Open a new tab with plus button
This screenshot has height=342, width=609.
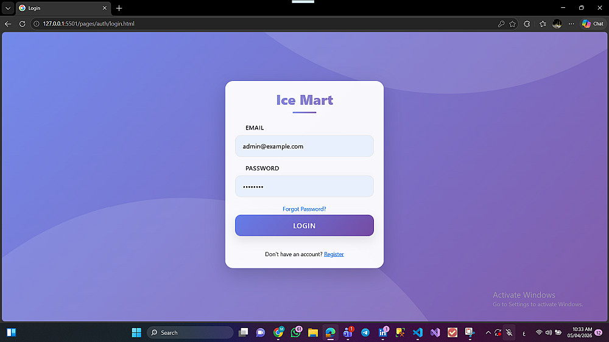[x=119, y=8]
